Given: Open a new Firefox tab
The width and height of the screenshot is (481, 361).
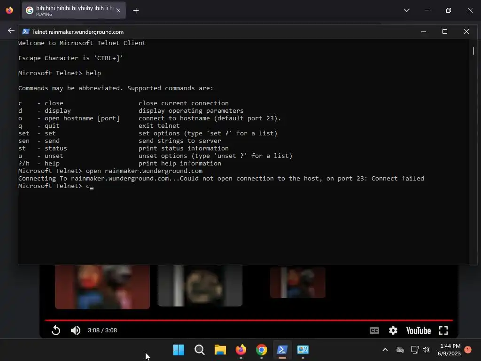Looking at the screenshot, I should tap(136, 11).
